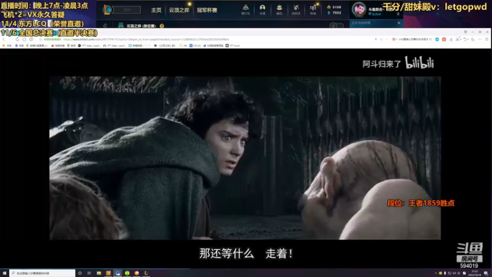Open File Explorer from the taskbar

(x=99, y=273)
